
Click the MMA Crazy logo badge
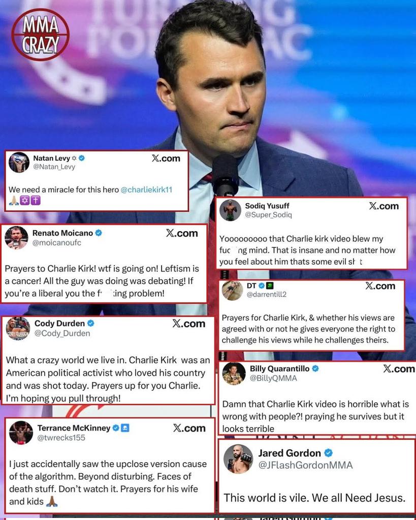(x=41, y=35)
